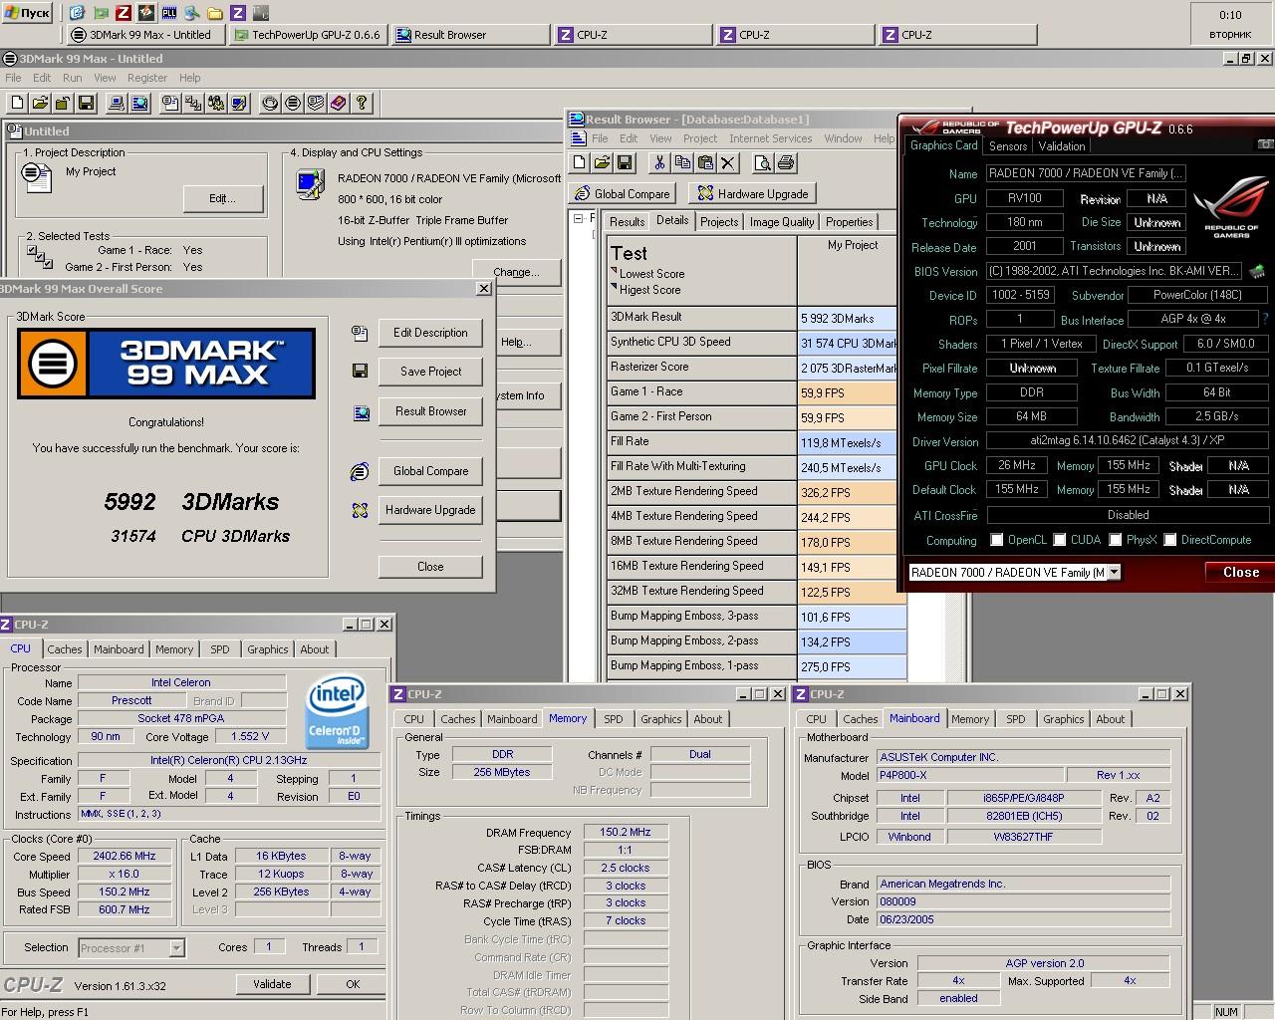Click Paste clipboard icon in Result Browser
Screen dimensions: 1275x1020
[705, 163]
